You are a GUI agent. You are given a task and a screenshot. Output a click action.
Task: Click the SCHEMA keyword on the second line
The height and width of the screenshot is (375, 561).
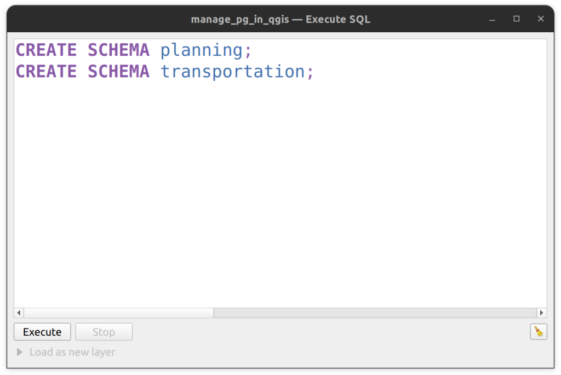pos(118,72)
